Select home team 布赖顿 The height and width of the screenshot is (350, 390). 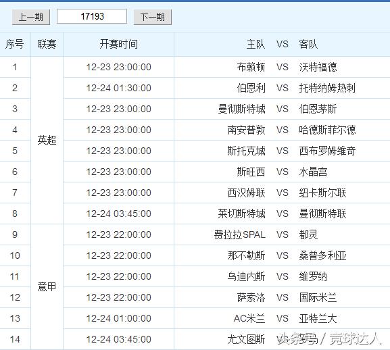pos(251,67)
